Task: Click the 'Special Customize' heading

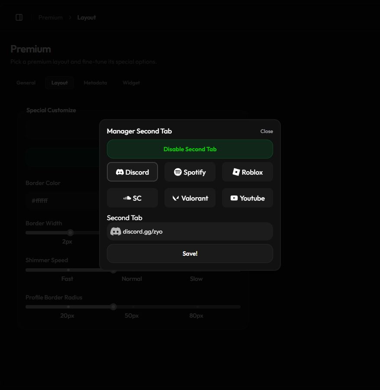Action: [51, 110]
